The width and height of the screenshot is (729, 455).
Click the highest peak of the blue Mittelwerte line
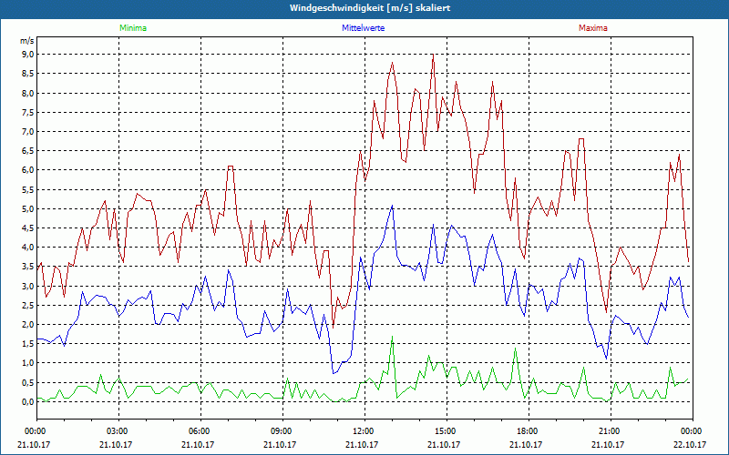coord(392,206)
